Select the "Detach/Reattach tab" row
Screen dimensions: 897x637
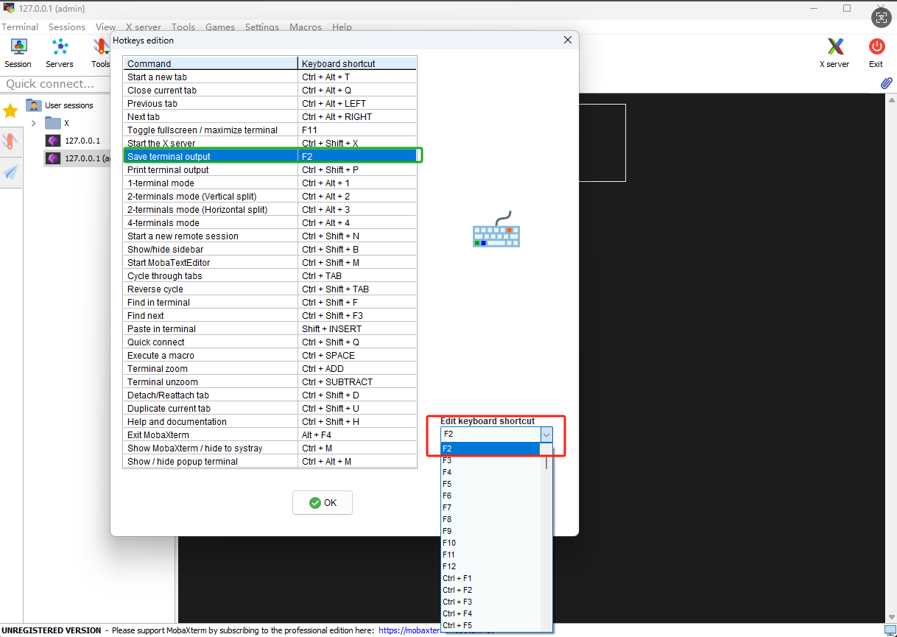pos(270,395)
